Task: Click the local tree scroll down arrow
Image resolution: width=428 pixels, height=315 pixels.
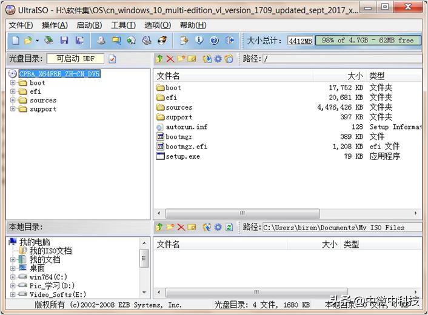Action: pyautogui.click(x=144, y=293)
